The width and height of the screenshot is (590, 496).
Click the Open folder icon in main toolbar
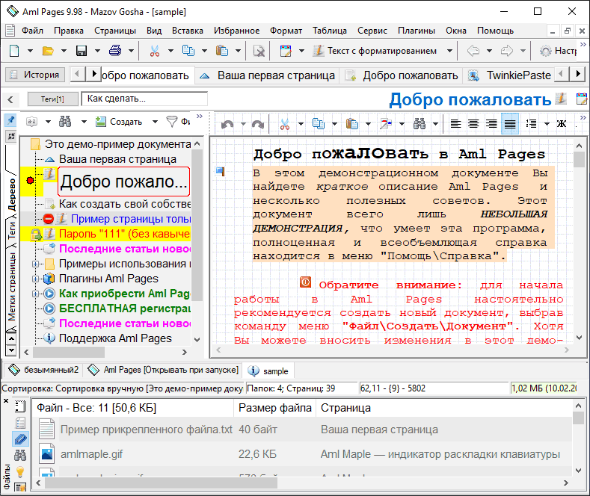48,50
